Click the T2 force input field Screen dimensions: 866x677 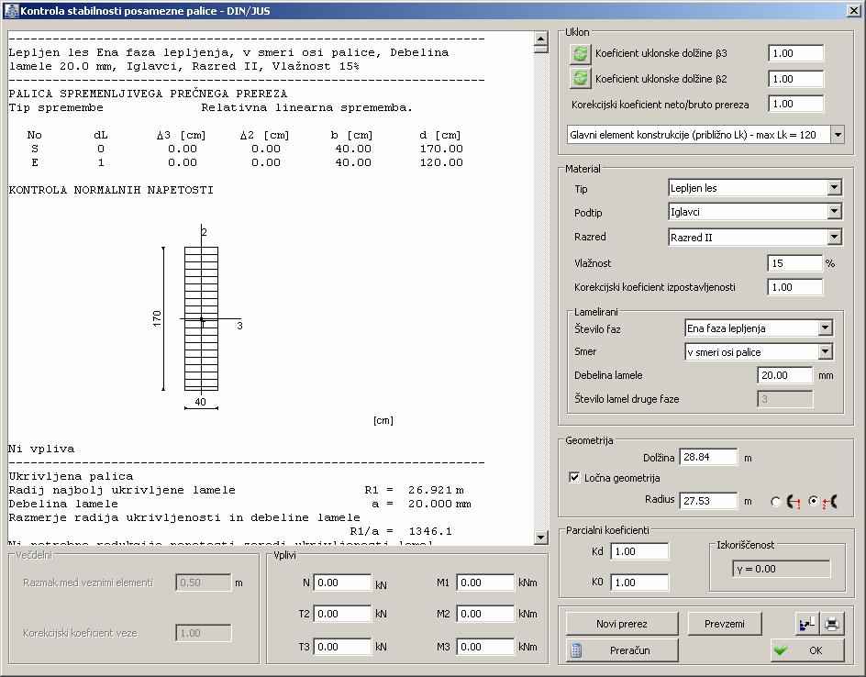(342, 613)
